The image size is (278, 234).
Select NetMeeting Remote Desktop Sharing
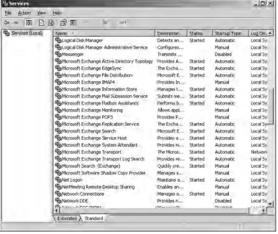click(98, 187)
